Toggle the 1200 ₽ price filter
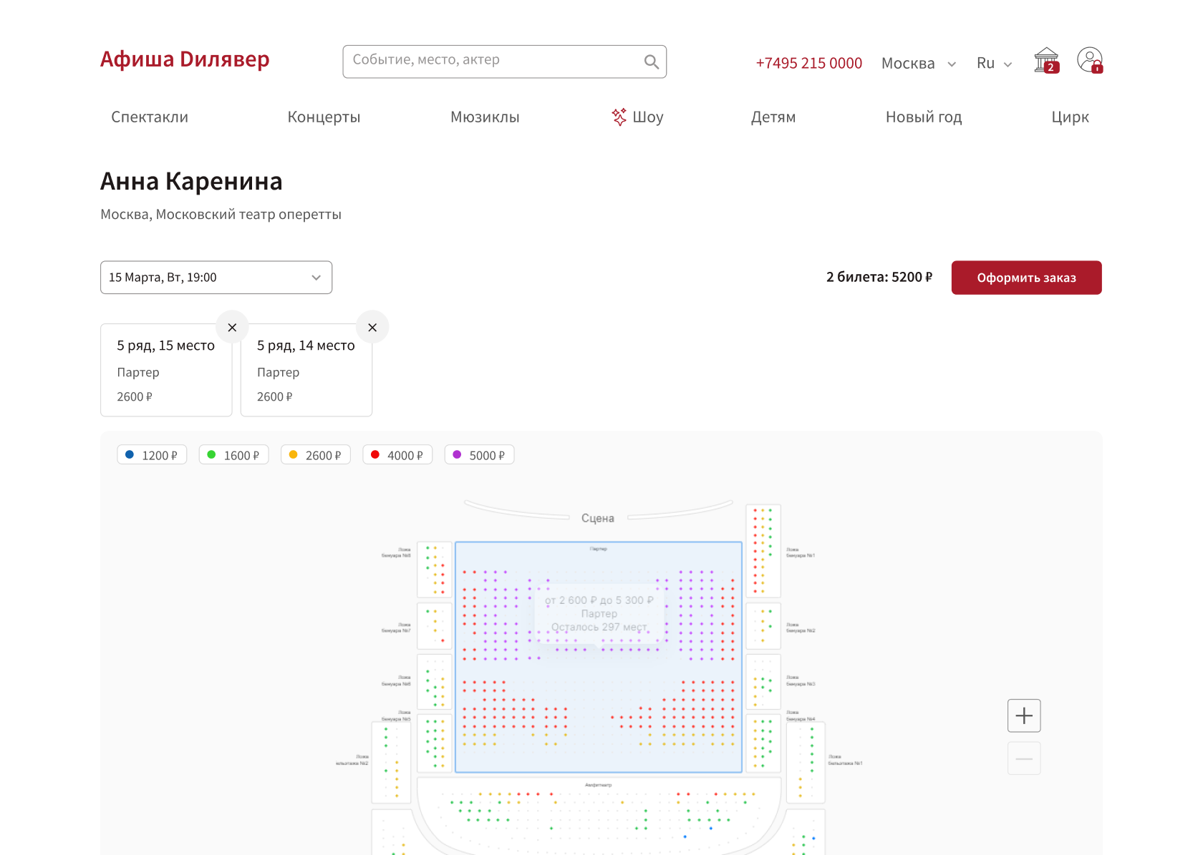 152,455
